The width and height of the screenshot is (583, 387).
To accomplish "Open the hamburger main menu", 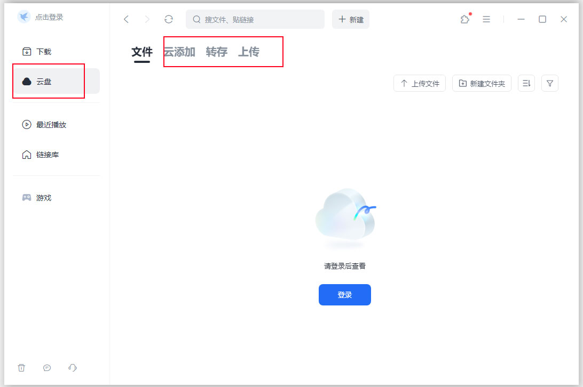I will coord(486,19).
